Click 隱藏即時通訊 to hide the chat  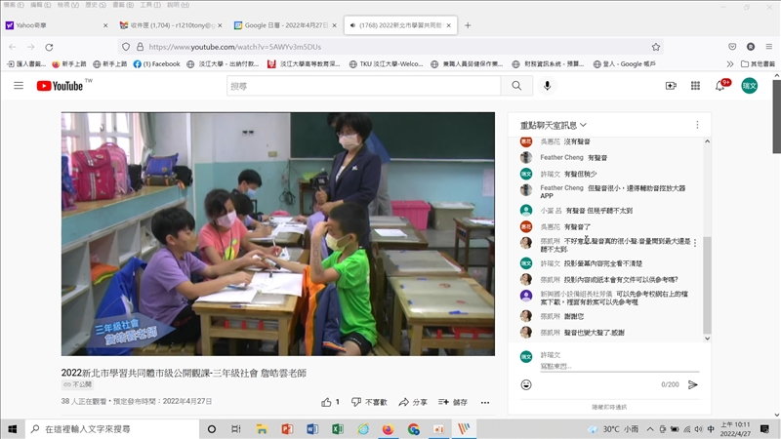[608, 407]
